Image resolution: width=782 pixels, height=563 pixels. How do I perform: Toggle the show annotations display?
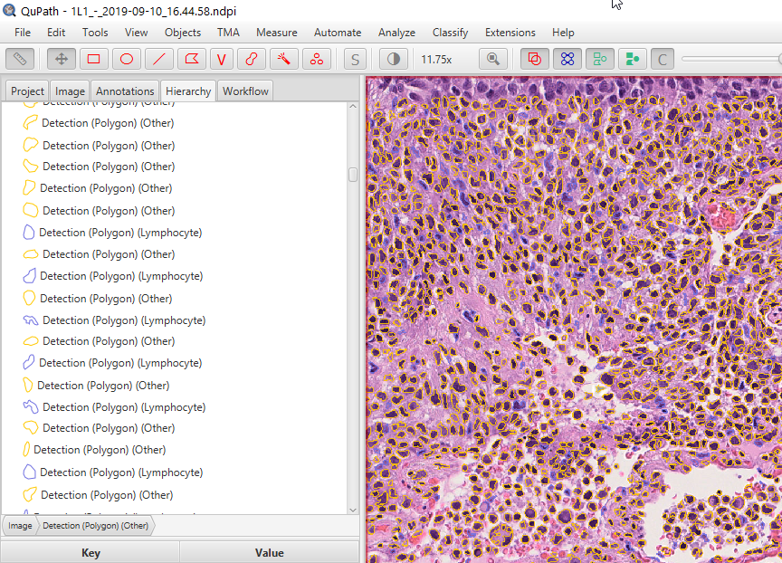click(x=534, y=58)
